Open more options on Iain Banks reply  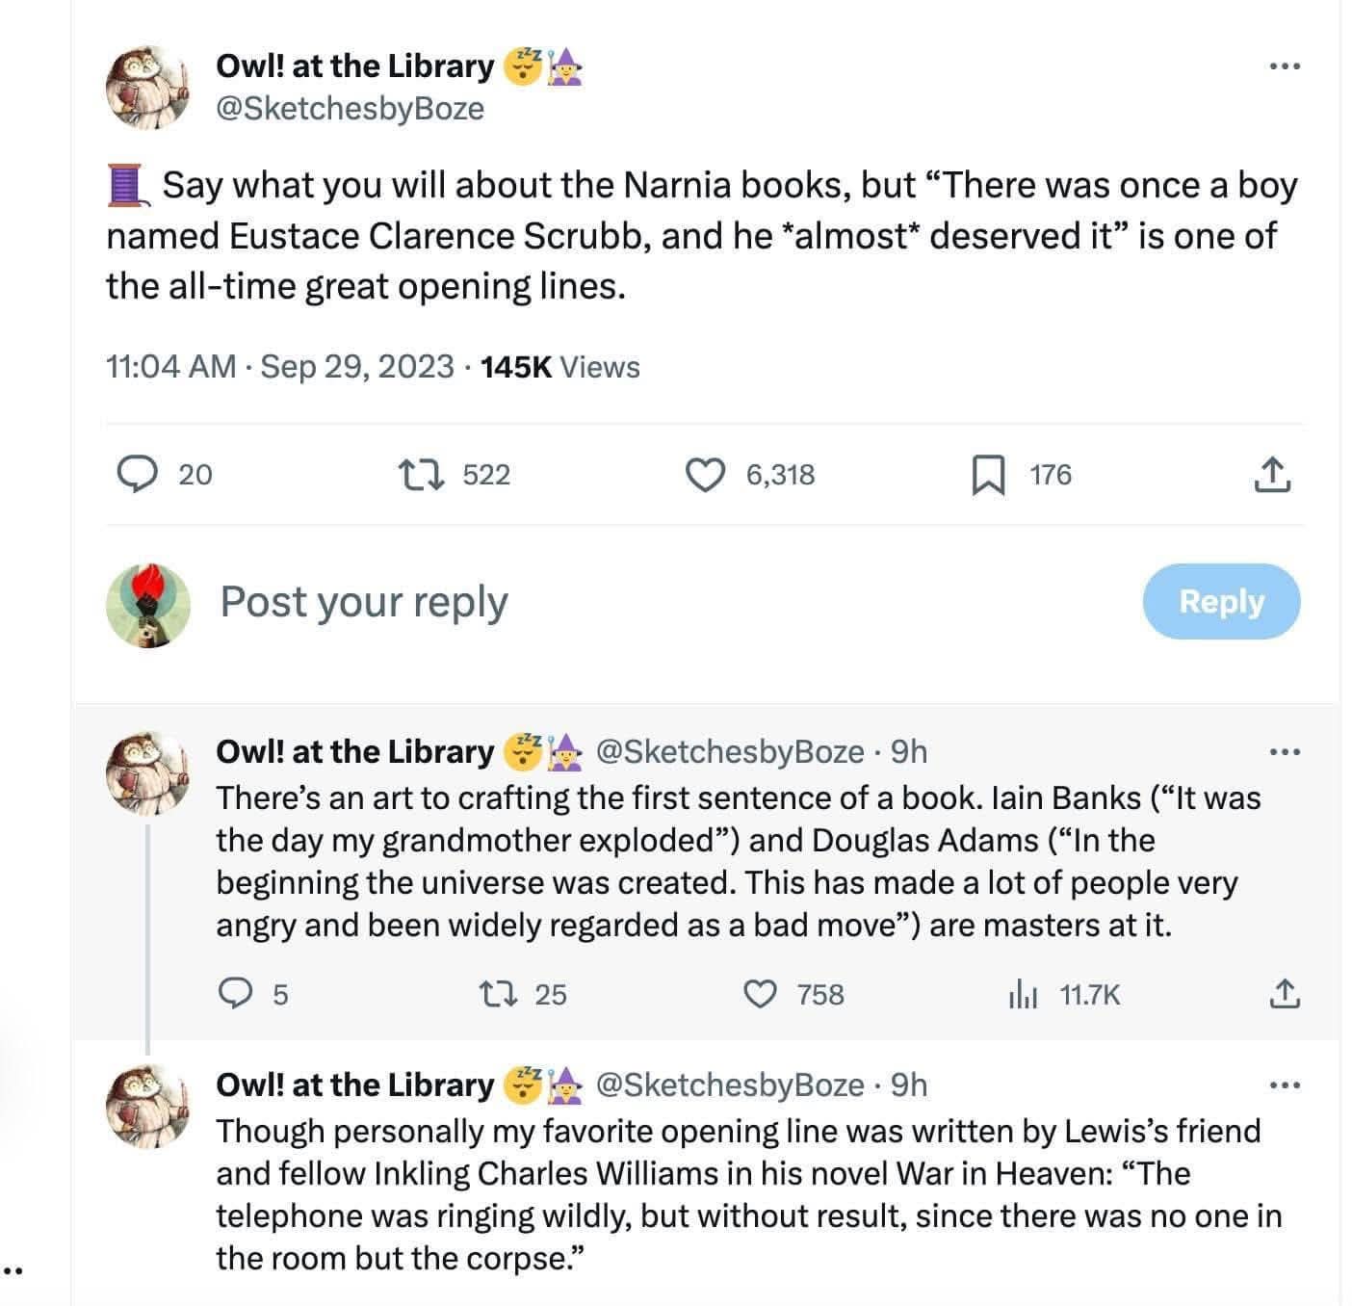coord(1285,751)
